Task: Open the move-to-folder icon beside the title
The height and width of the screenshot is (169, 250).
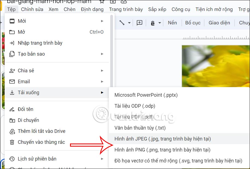Action: (x=112, y=2)
